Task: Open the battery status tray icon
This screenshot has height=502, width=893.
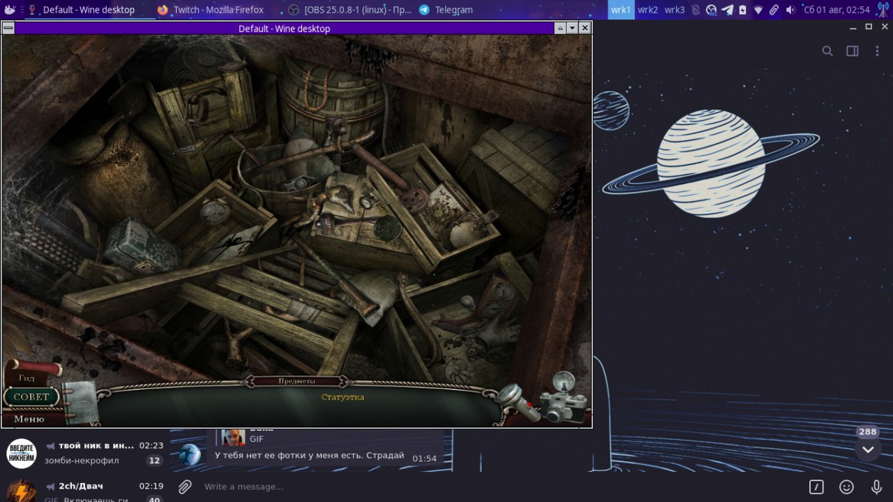Action: (742, 10)
